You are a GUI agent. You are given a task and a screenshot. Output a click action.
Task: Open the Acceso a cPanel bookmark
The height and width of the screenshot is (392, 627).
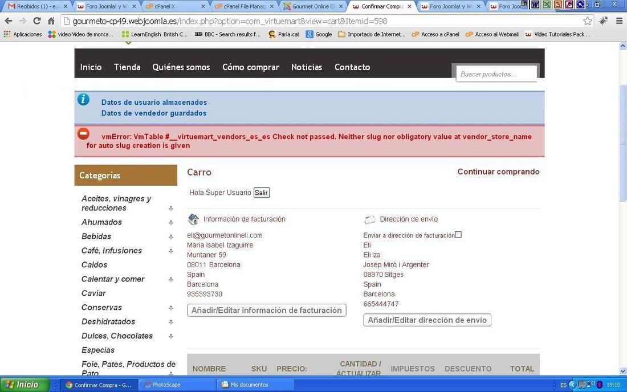(x=435, y=34)
